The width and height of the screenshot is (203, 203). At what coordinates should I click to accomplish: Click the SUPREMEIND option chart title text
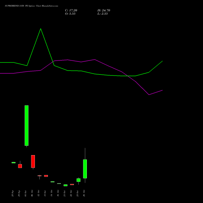(x=31, y=6)
